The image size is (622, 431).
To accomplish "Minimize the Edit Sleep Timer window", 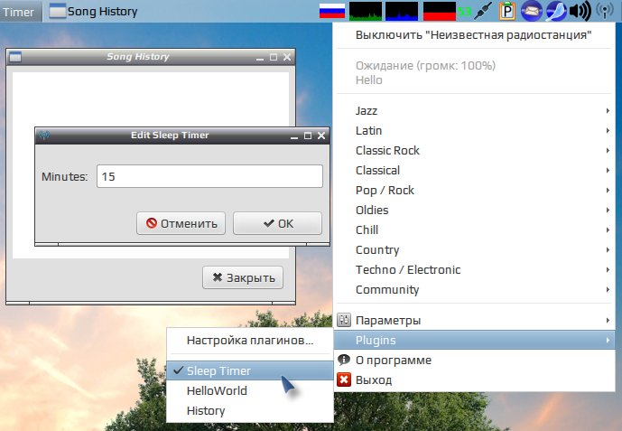I will (x=294, y=136).
